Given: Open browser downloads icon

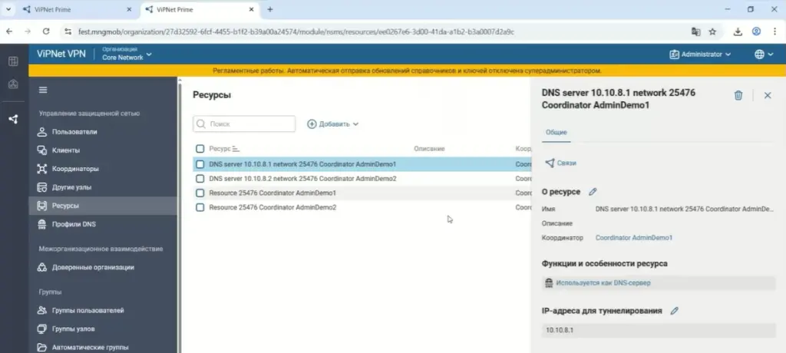Looking at the screenshot, I should tap(738, 31).
